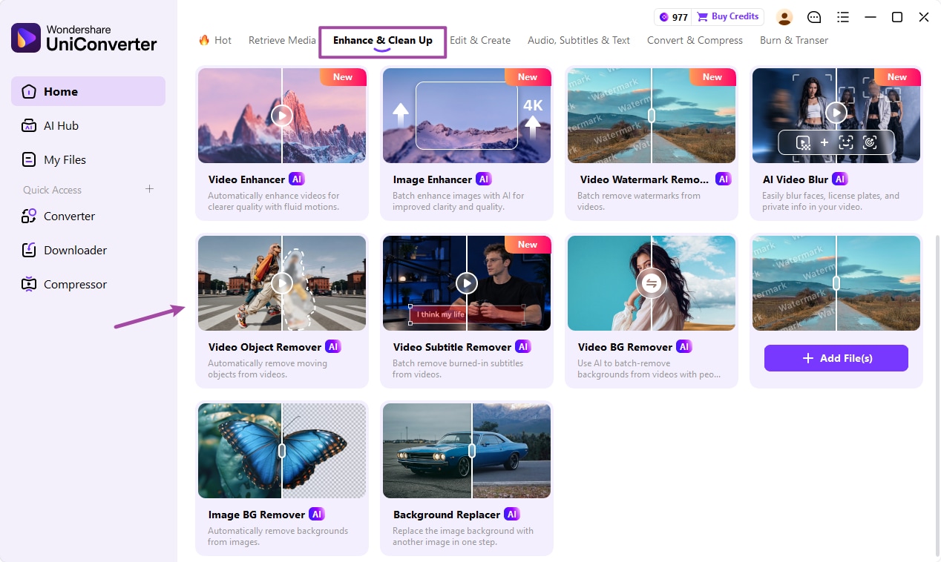This screenshot has height=562, width=941.
Task: Open the Burn & Transer tab
Action: tap(794, 40)
